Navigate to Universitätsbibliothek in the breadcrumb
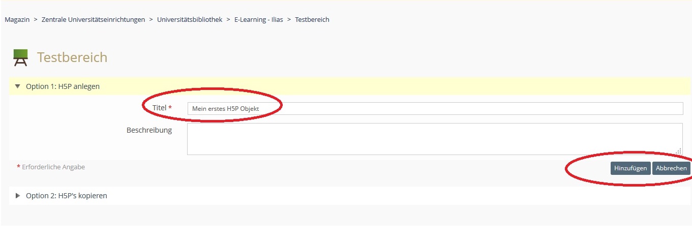This screenshot has width=692, height=244. click(x=189, y=20)
